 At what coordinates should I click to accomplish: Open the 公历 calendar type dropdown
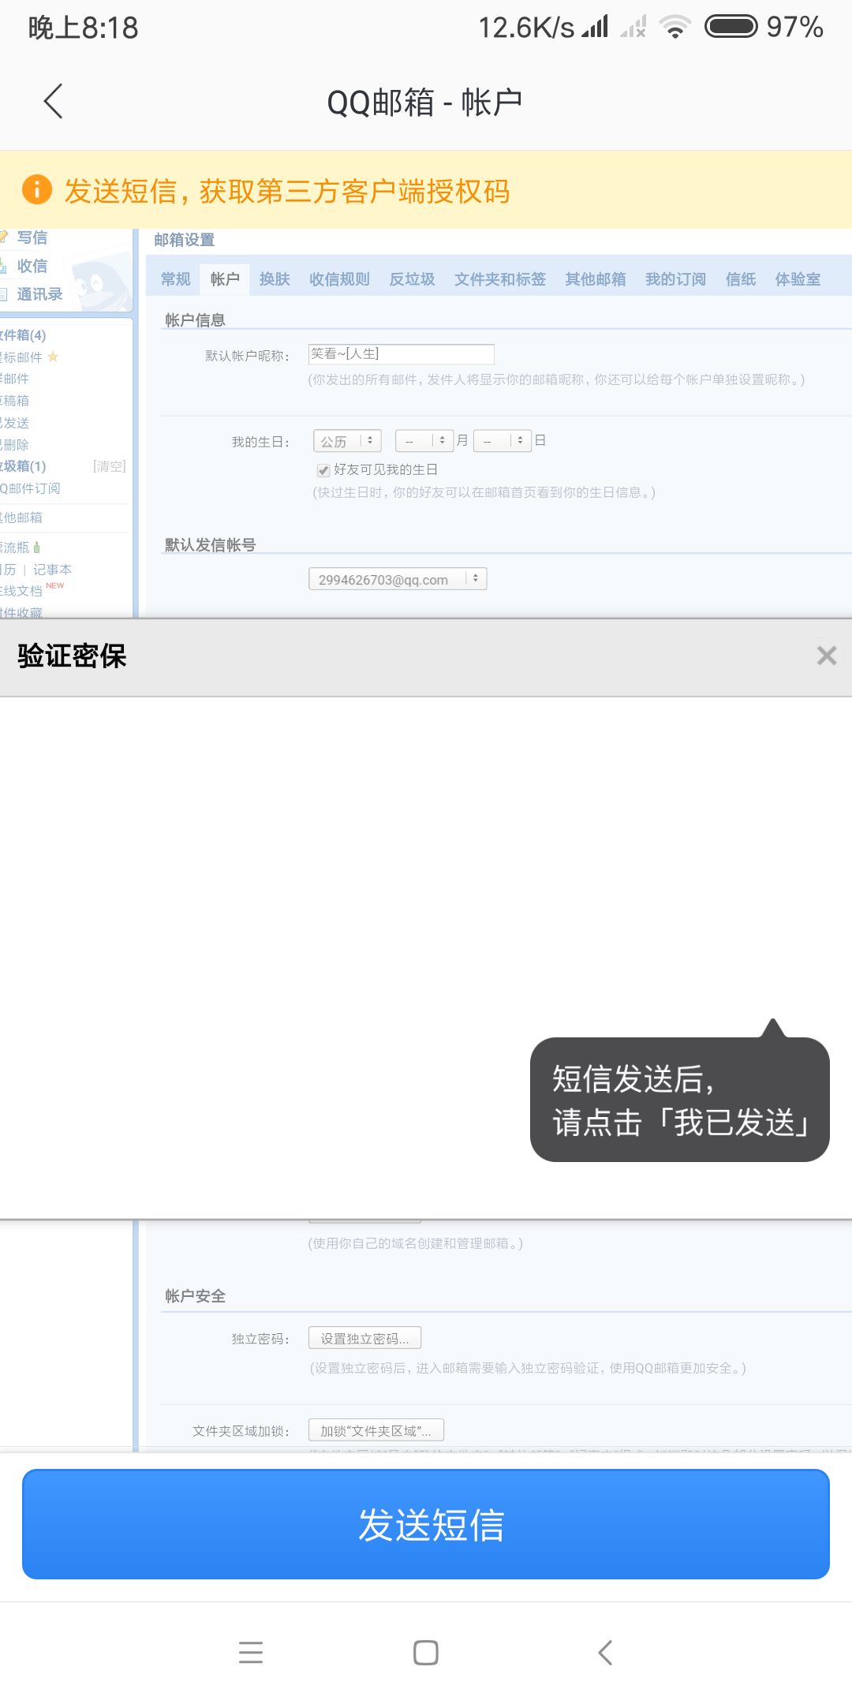pos(347,441)
